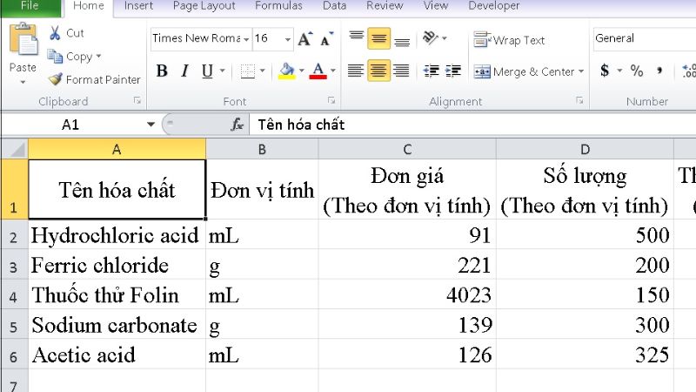Switch to the Review tab
Screen dimensions: 696x392
[385, 6]
